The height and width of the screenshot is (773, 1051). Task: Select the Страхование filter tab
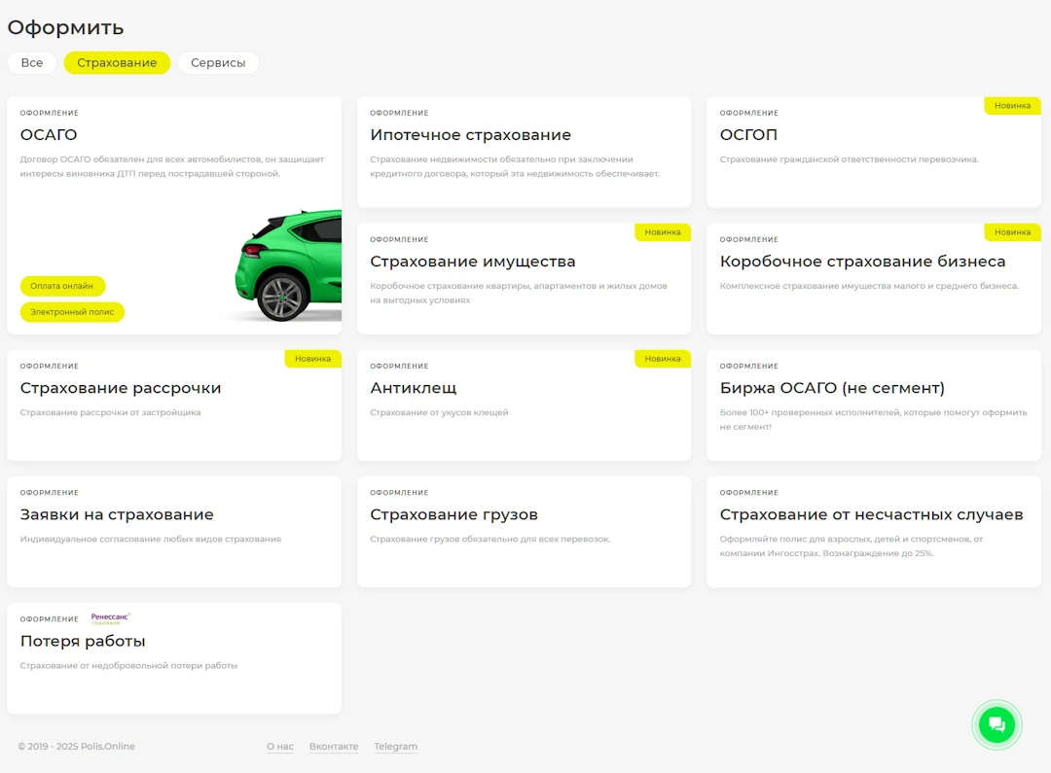click(117, 63)
